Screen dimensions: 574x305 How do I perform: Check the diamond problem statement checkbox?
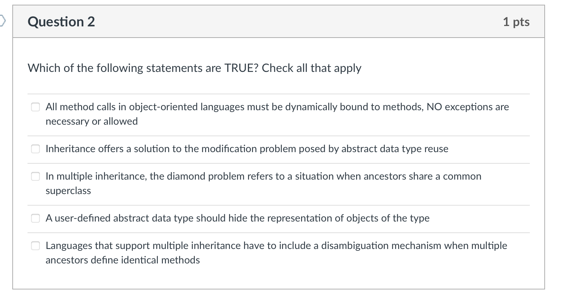pyautogui.click(x=35, y=176)
